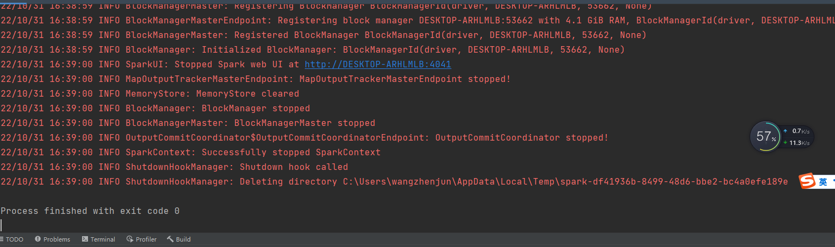Click the 'Successfully stopped SparkContext' log line
This screenshot has width=835, height=247.
[x=291, y=153]
